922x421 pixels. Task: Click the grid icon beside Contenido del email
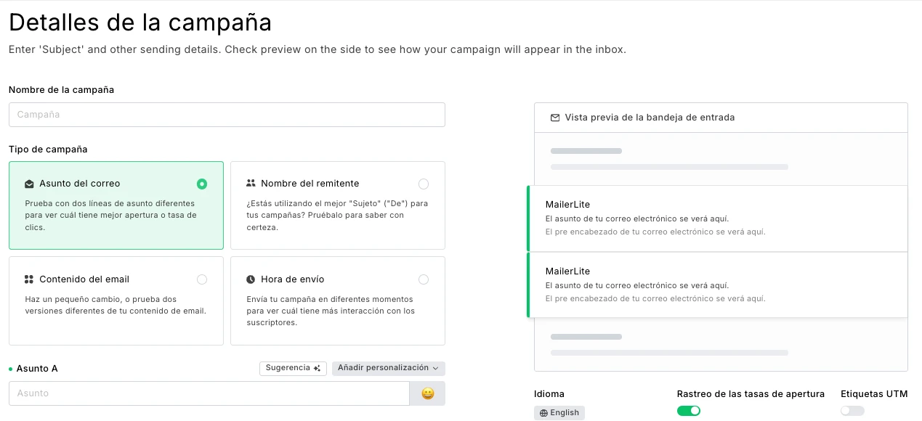29,279
